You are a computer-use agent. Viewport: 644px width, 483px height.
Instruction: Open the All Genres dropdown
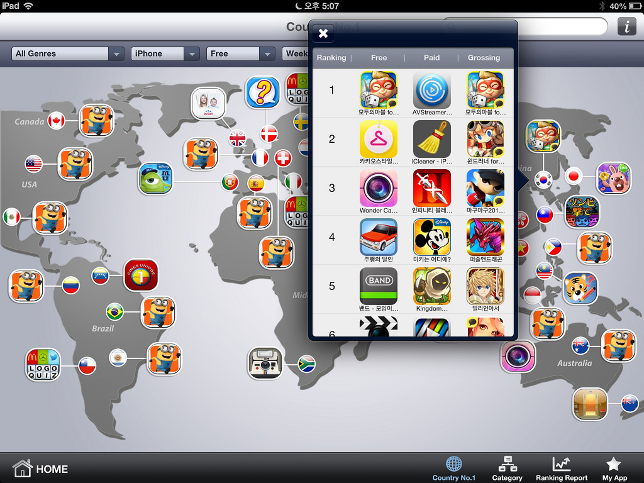(68, 54)
